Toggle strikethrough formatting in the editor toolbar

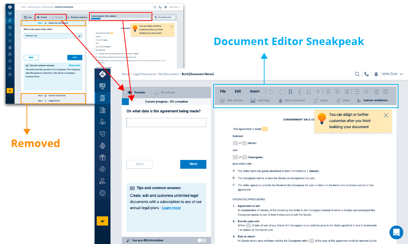(318, 91)
